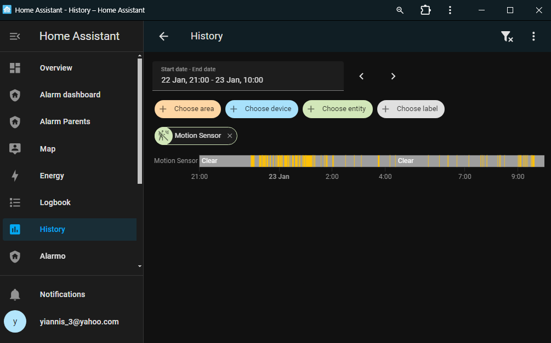551x343 pixels.
Task: Open the Energy page
Action: [70, 176]
